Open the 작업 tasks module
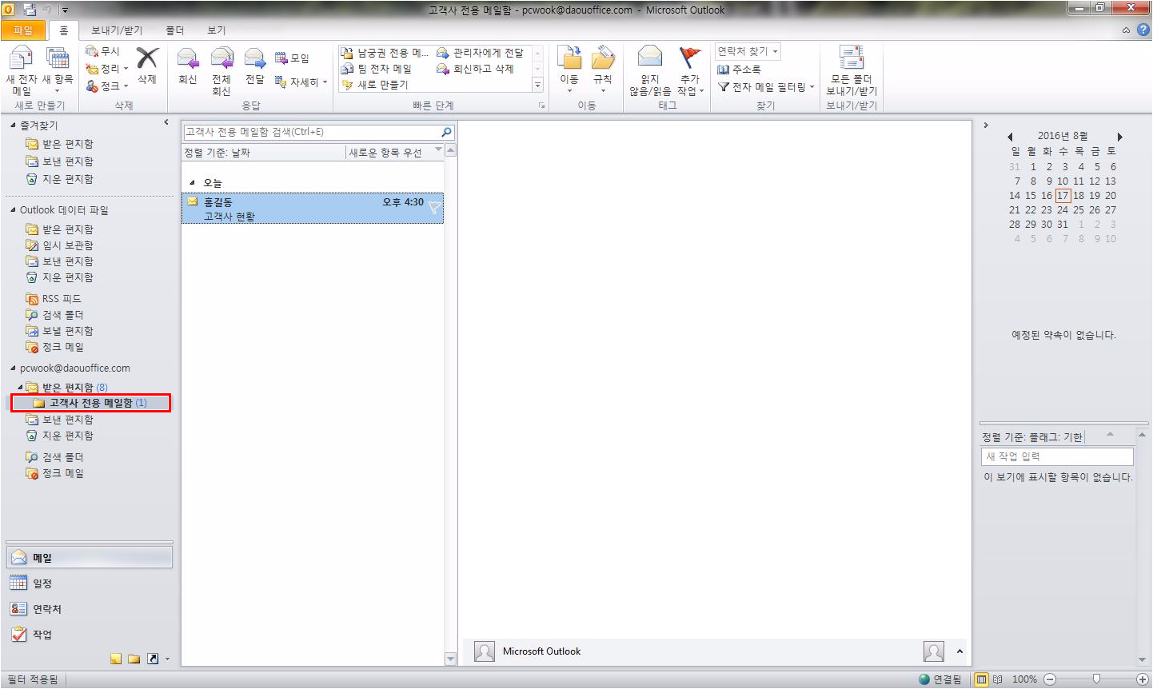 point(90,635)
